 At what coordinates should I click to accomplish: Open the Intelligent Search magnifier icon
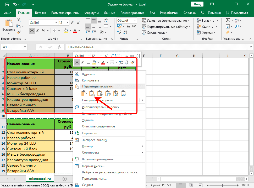click(x=77, y=107)
